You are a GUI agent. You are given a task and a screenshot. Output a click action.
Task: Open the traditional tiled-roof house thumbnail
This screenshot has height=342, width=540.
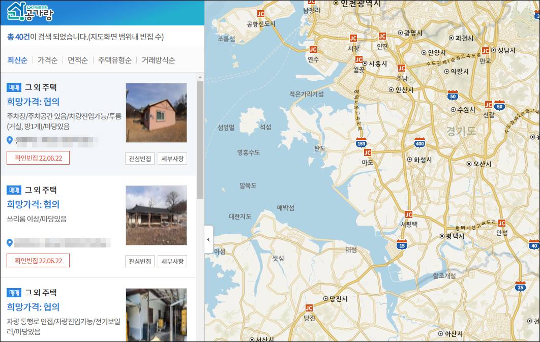[156, 215]
